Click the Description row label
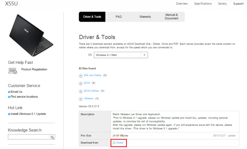This screenshot has height=149, width=247. [87, 114]
